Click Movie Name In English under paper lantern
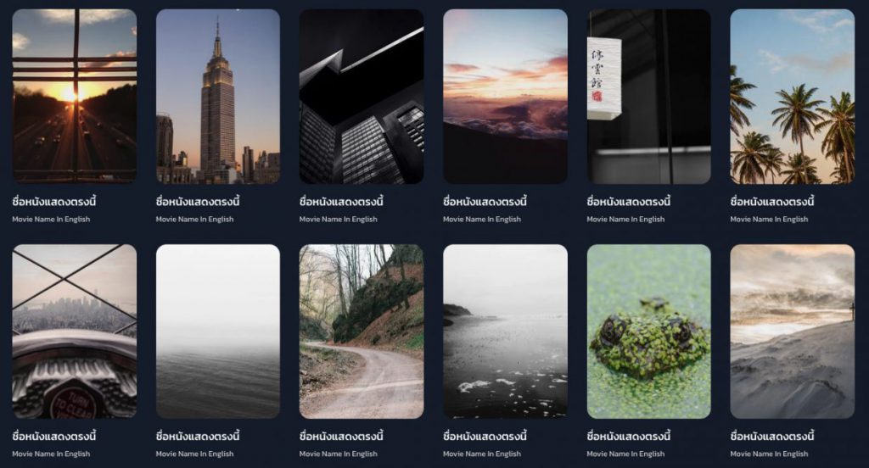Screen dimensions: 869x468 pyautogui.click(x=625, y=220)
